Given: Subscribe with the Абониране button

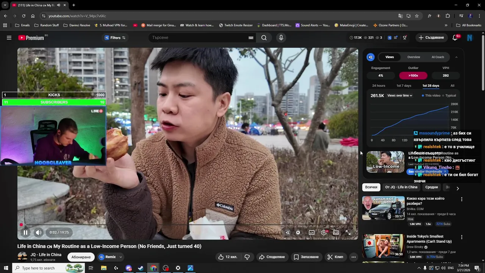Looking at the screenshot, I should pyautogui.click(x=81, y=257).
